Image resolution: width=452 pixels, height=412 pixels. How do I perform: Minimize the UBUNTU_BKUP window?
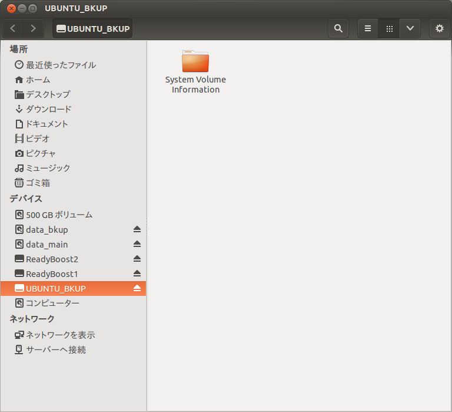click(x=22, y=8)
